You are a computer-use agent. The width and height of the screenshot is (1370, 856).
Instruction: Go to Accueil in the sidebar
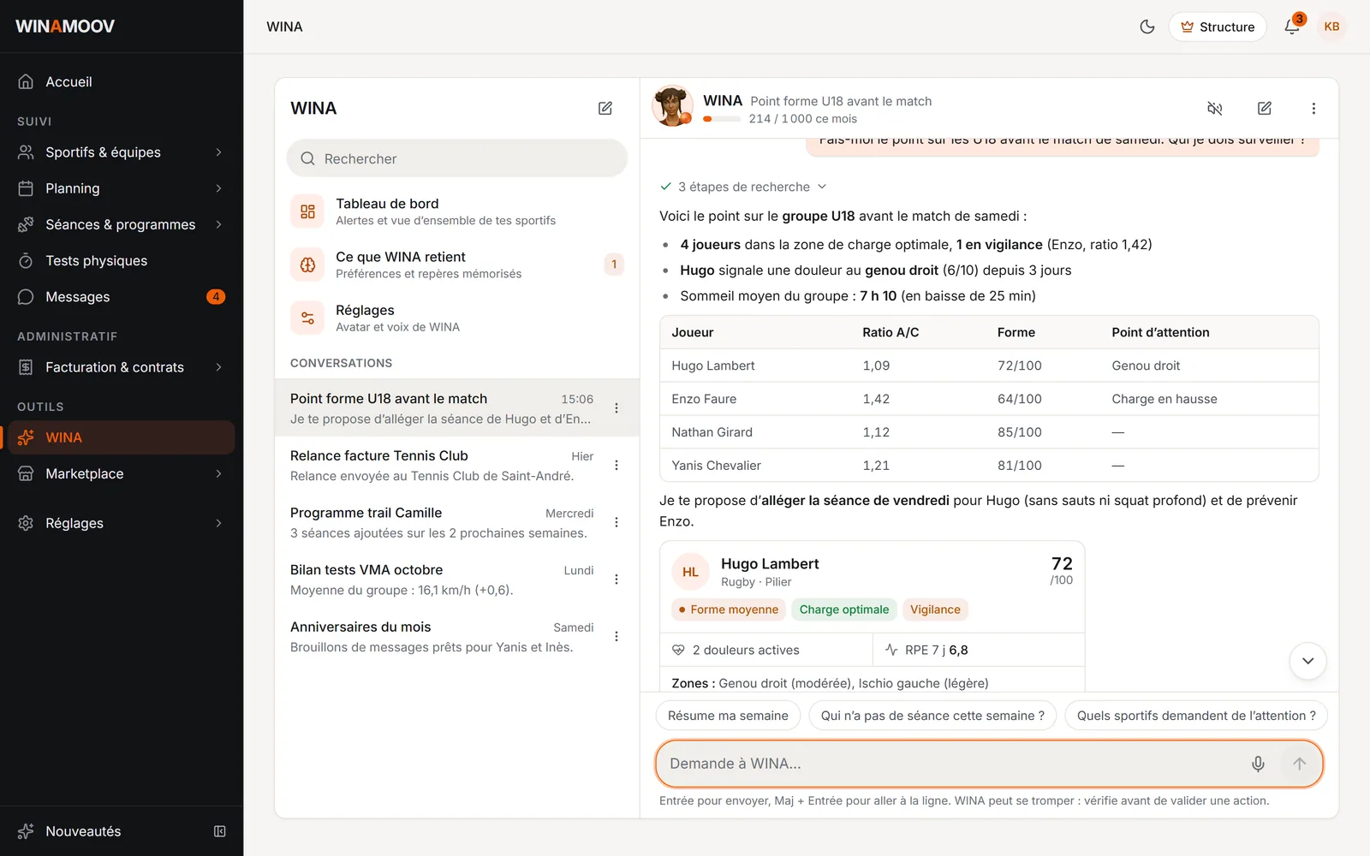pyautogui.click(x=120, y=81)
